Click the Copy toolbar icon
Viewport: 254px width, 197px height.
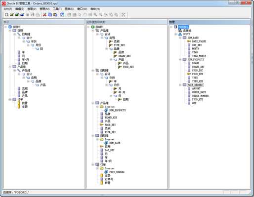click(x=50, y=15)
